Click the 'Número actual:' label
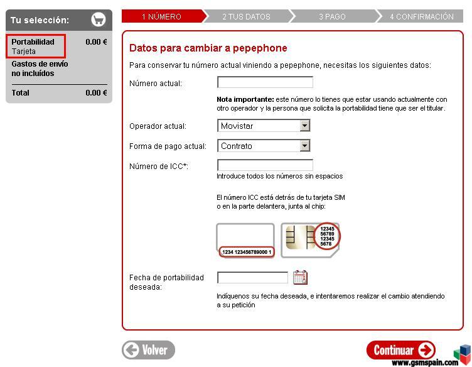 [x=156, y=84]
